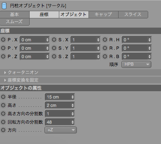Click the S.X stepper arrows
161x144 pixels.
tap(98, 40)
